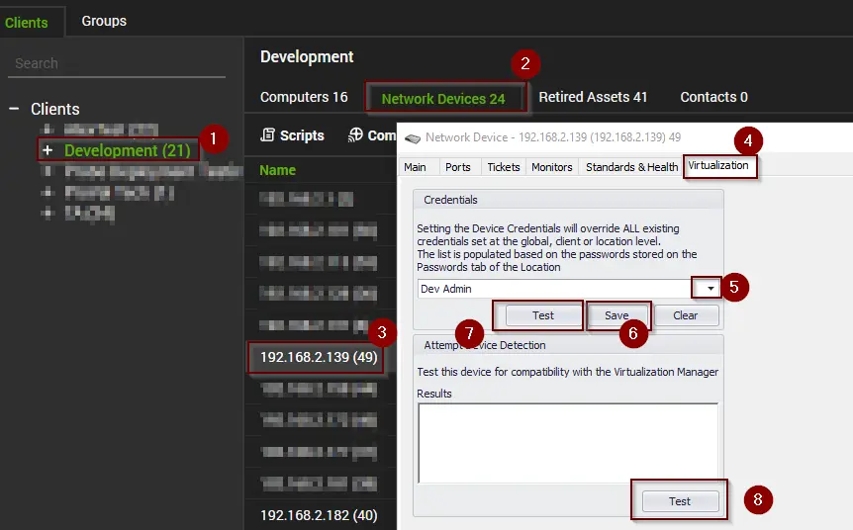Sort the list by the Name column
This screenshot has width=853, height=530.
(277, 170)
